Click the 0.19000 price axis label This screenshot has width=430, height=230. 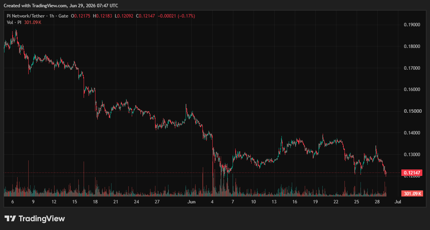(x=412, y=25)
